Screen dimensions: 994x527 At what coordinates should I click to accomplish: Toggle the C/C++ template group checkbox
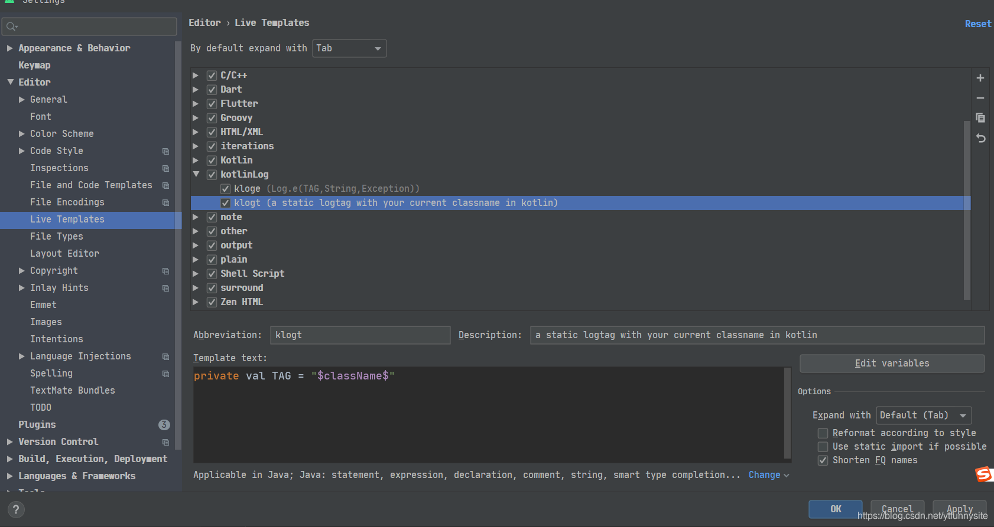tap(212, 76)
